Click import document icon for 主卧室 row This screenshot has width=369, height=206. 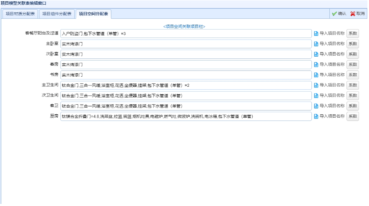[x=316, y=44]
